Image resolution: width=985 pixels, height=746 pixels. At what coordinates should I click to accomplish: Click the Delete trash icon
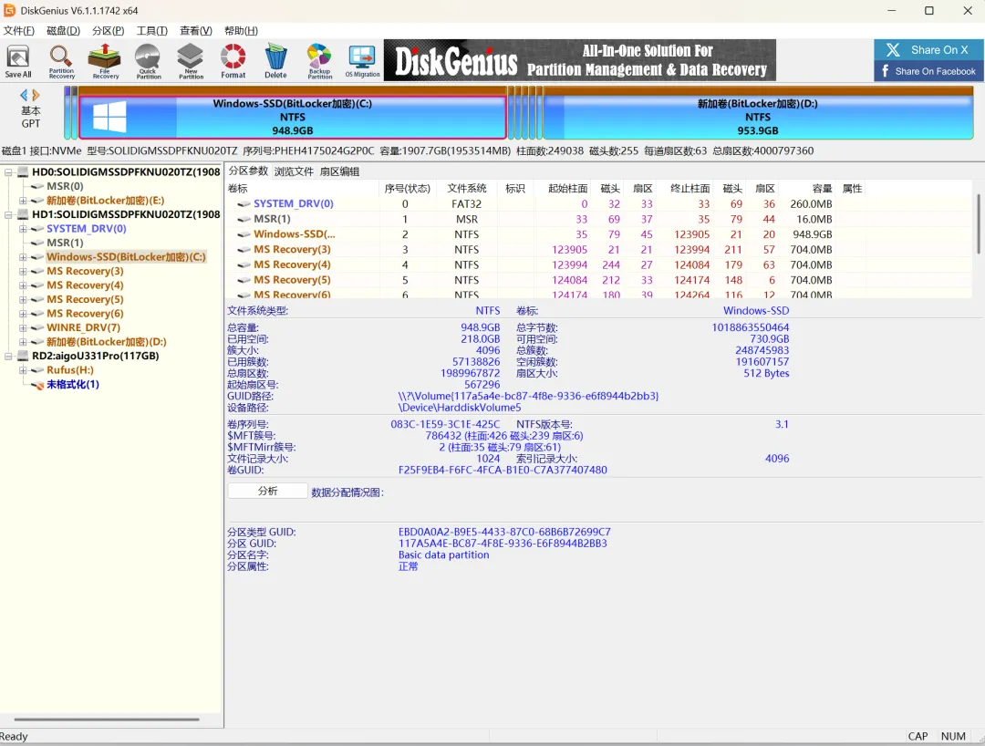[x=275, y=61]
